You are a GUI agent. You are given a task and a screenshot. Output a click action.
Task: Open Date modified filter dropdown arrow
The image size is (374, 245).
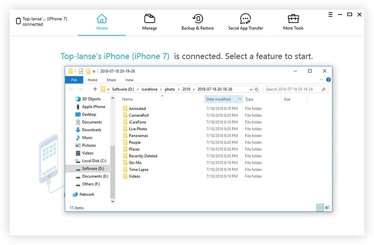tap(240, 99)
